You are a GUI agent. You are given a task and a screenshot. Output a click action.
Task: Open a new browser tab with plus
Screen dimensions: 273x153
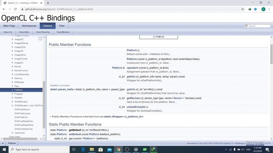48,3
